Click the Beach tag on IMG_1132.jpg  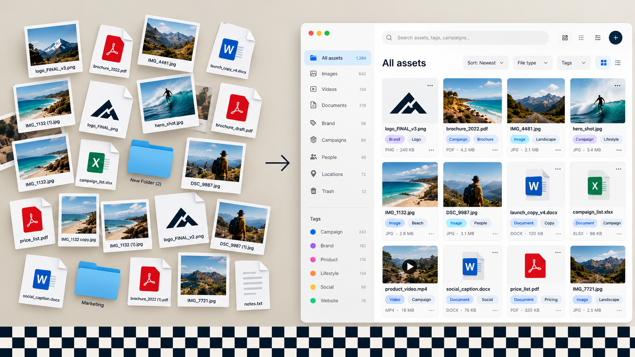[x=417, y=223]
